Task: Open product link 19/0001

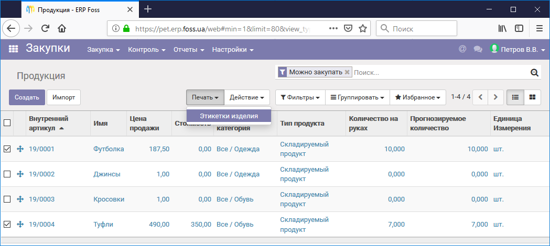Action: tap(41, 149)
